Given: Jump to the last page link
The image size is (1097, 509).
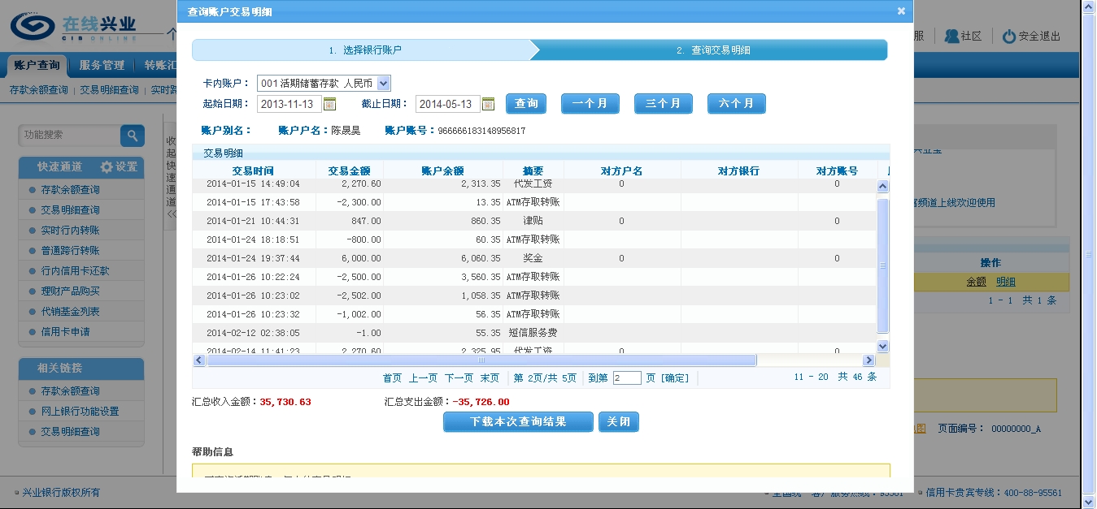Looking at the screenshot, I should tap(490, 378).
